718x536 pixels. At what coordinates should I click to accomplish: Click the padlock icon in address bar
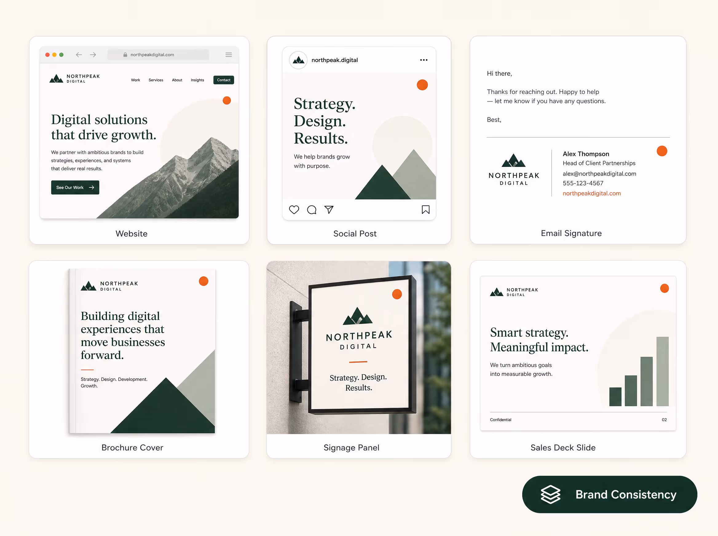[x=125, y=54]
